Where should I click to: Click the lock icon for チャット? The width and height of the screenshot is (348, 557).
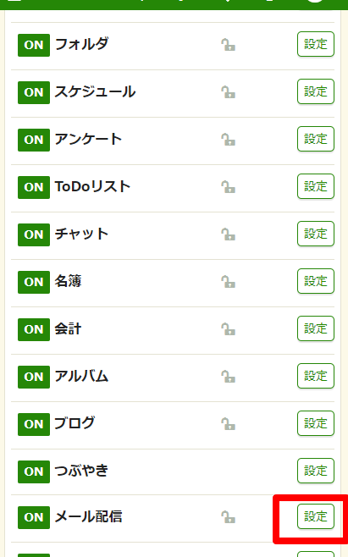[229, 234]
